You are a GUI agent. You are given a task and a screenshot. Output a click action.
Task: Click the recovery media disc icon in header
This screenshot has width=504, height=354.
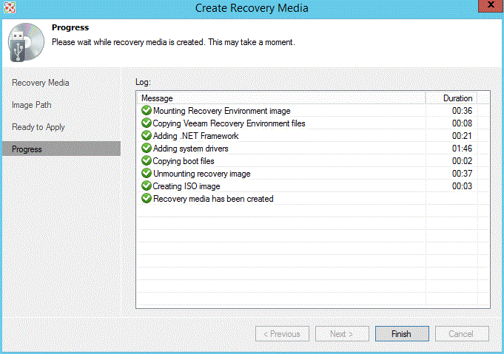click(x=25, y=41)
